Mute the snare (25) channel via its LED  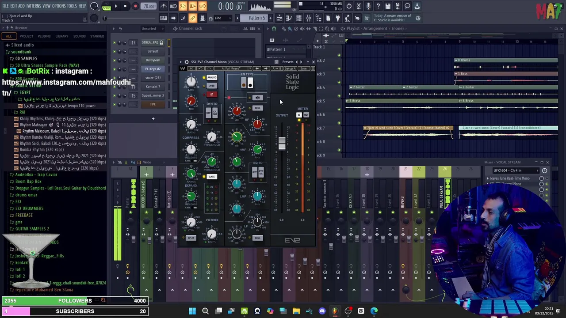click(114, 78)
